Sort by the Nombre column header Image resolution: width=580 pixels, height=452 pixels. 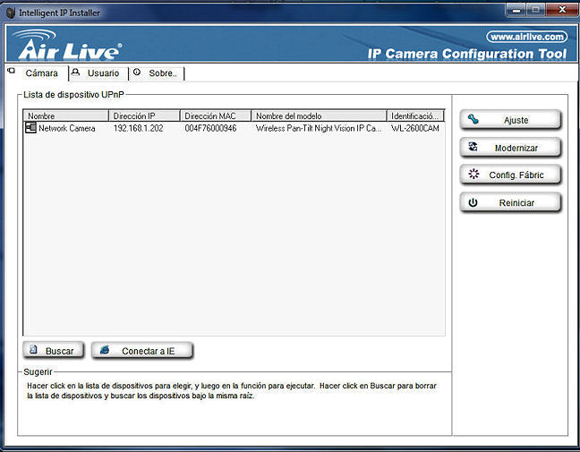tap(66, 115)
